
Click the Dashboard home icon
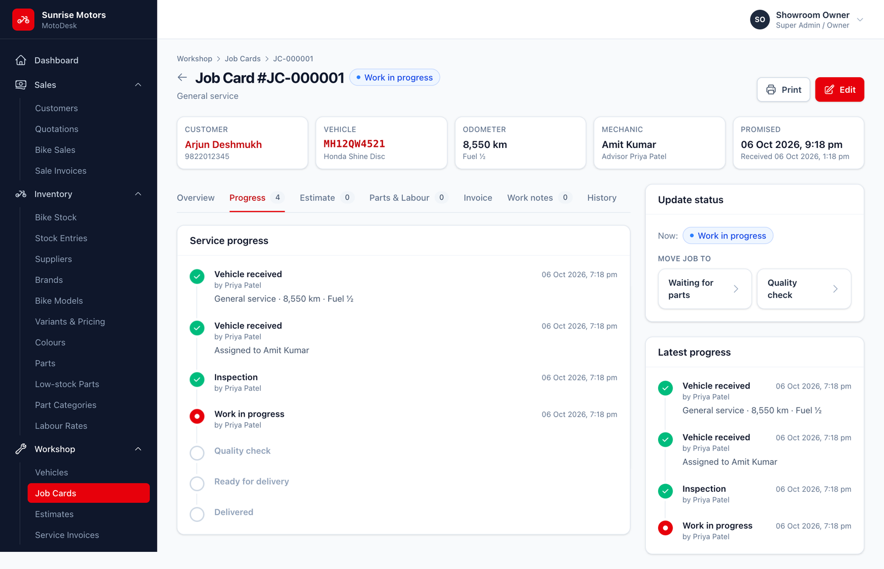click(x=21, y=60)
